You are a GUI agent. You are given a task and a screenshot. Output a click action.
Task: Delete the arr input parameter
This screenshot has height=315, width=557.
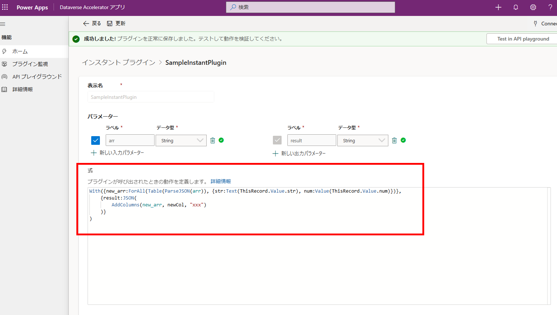[x=213, y=140]
